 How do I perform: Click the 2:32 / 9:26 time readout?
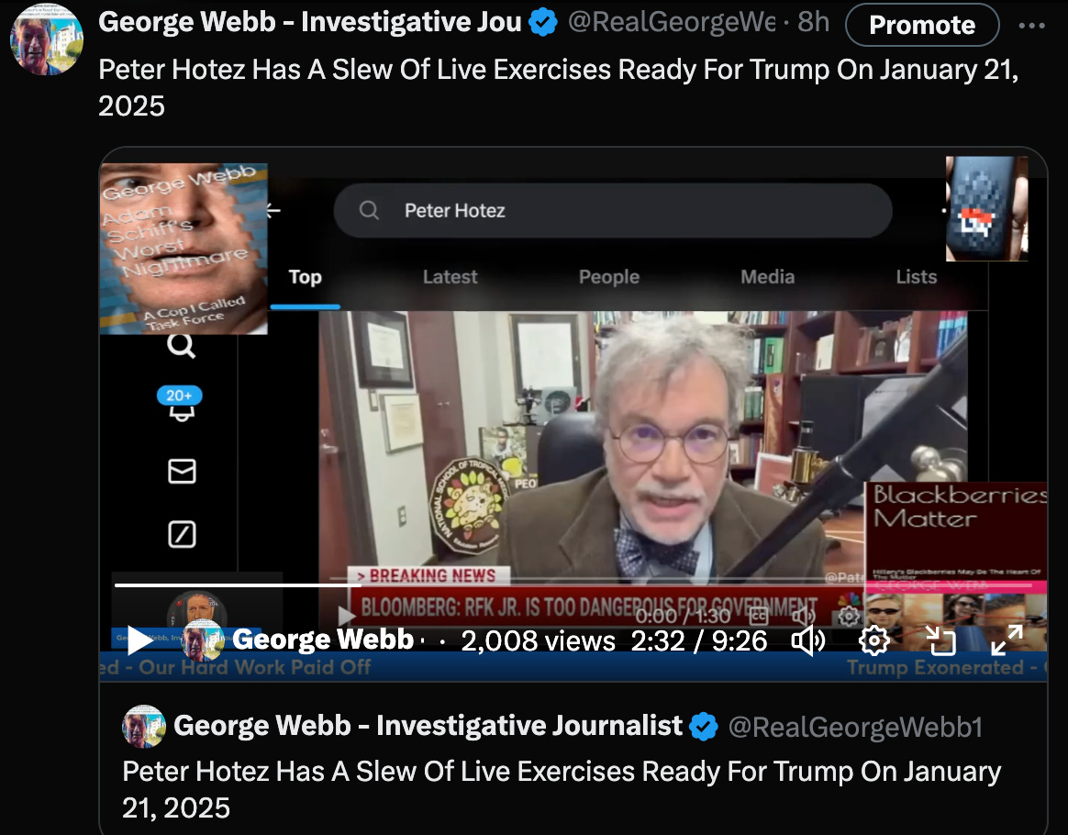click(x=699, y=640)
